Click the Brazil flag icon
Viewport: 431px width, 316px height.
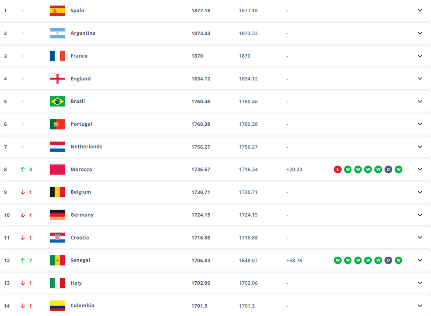57,102
